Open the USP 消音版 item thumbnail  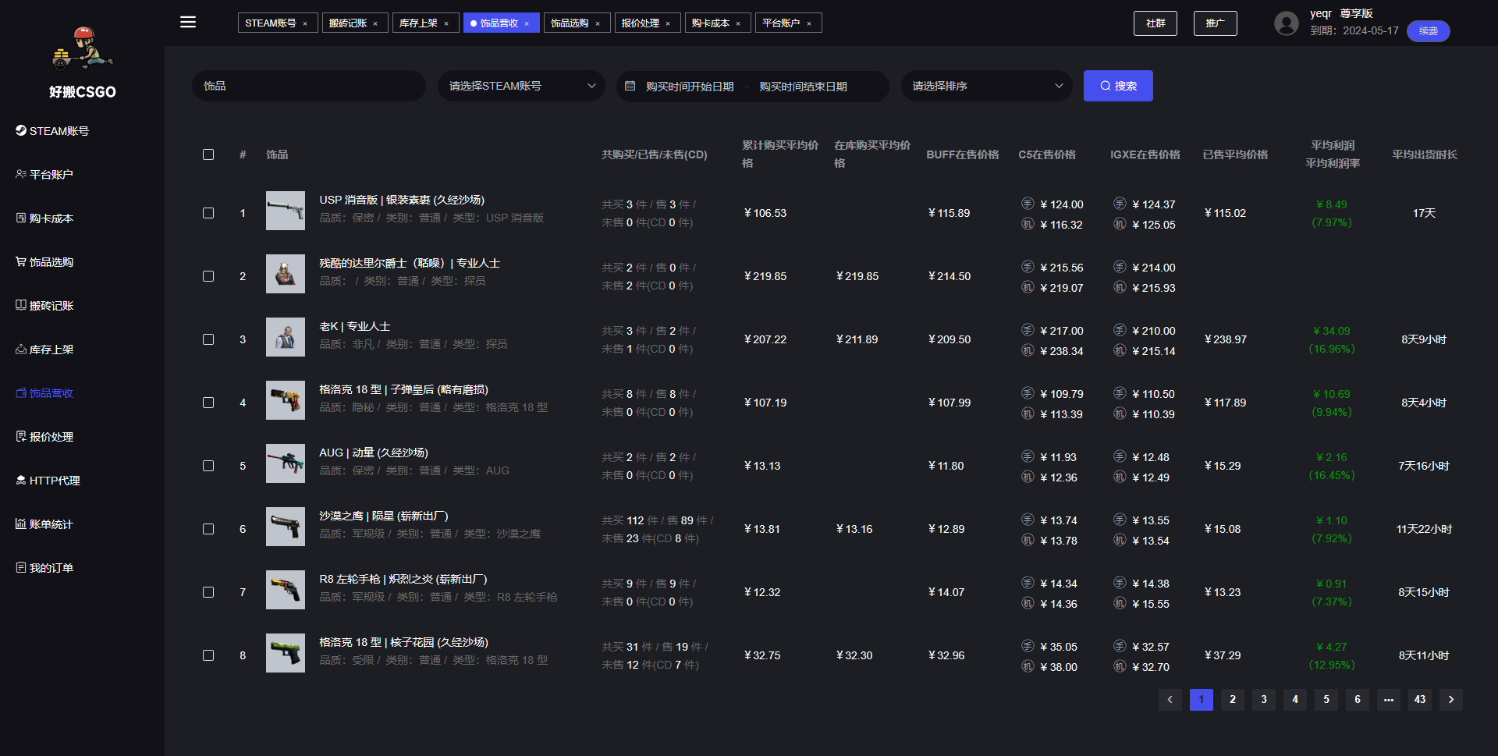click(x=286, y=211)
